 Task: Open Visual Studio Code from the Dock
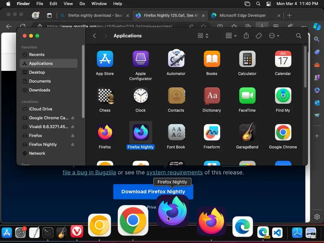(x=277, y=233)
